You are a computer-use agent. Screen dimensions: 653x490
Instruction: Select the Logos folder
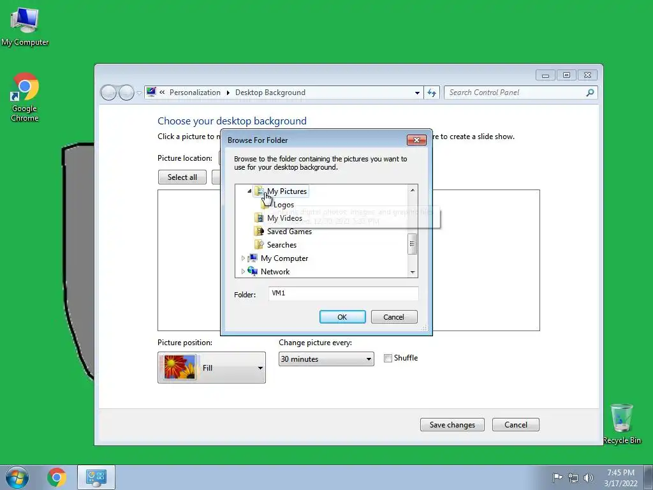tap(284, 205)
